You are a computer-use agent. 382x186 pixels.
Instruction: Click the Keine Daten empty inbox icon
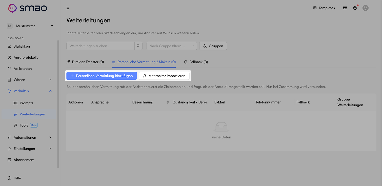221,127
